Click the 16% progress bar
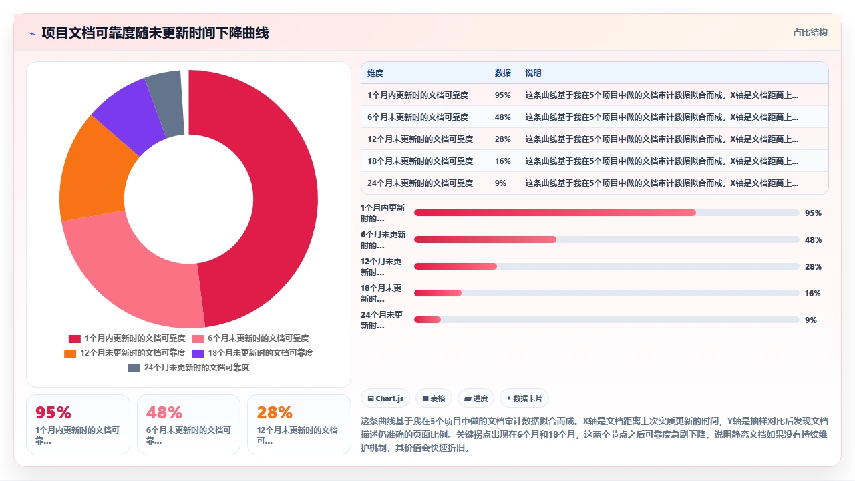 [x=607, y=293]
